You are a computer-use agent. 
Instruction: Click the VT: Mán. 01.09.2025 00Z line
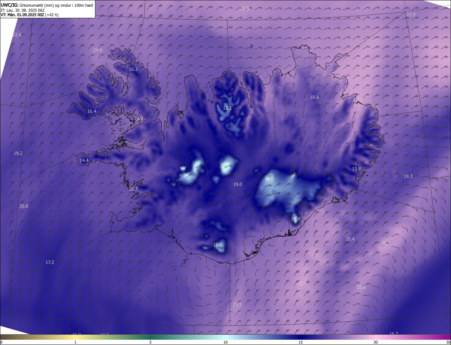30,15
